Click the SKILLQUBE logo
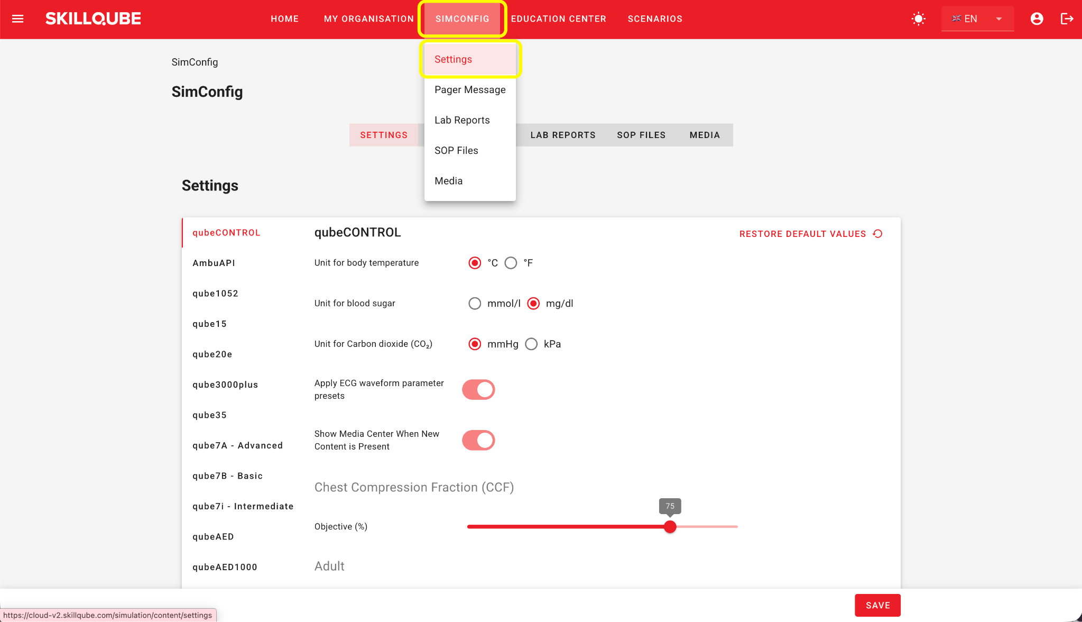 click(x=93, y=19)
